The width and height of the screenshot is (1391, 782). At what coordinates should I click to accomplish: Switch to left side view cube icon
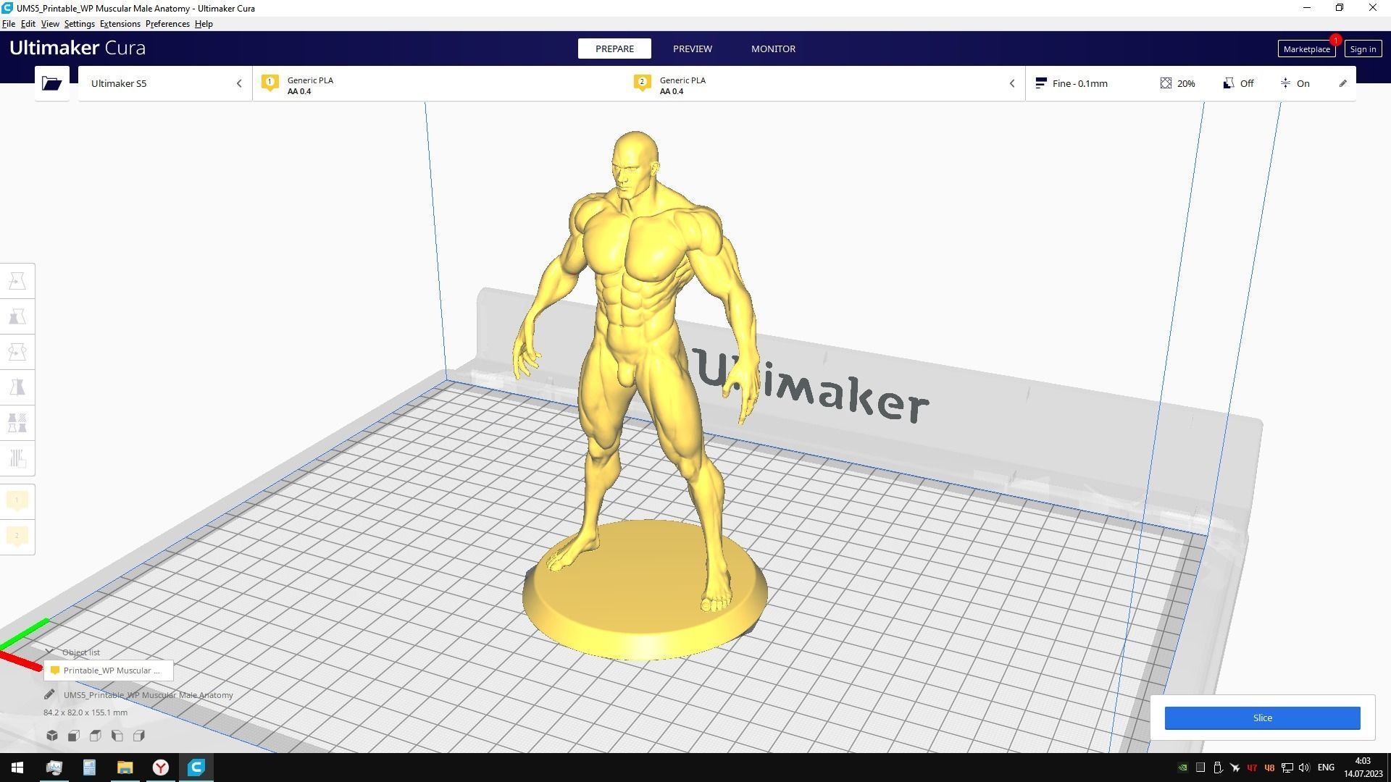click(117, 736)
